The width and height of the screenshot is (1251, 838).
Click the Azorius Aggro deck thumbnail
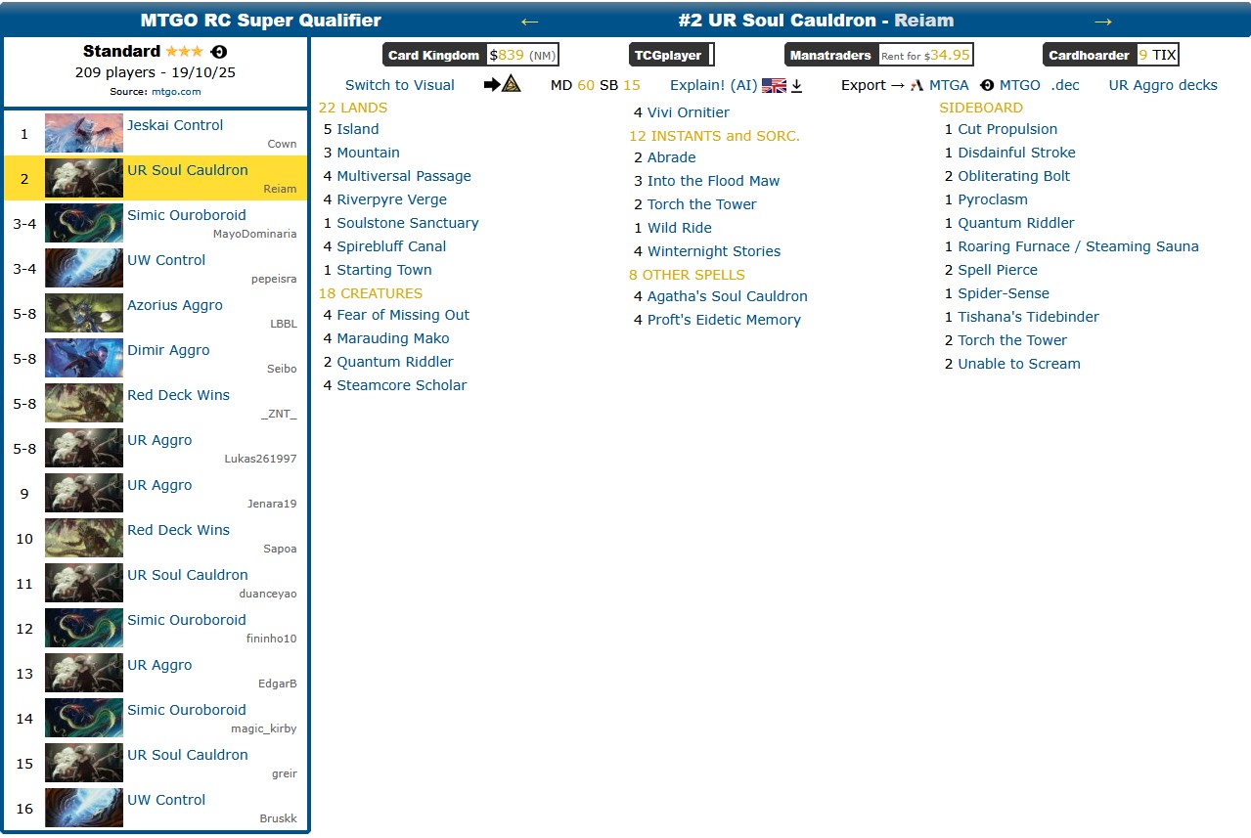coord(84,313)
